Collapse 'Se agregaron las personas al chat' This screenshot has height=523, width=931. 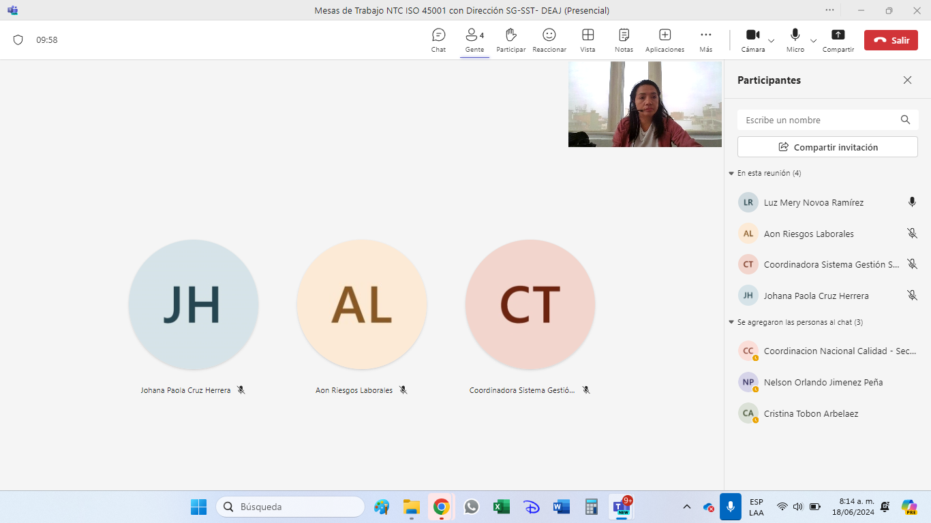[x=731, y=323]
